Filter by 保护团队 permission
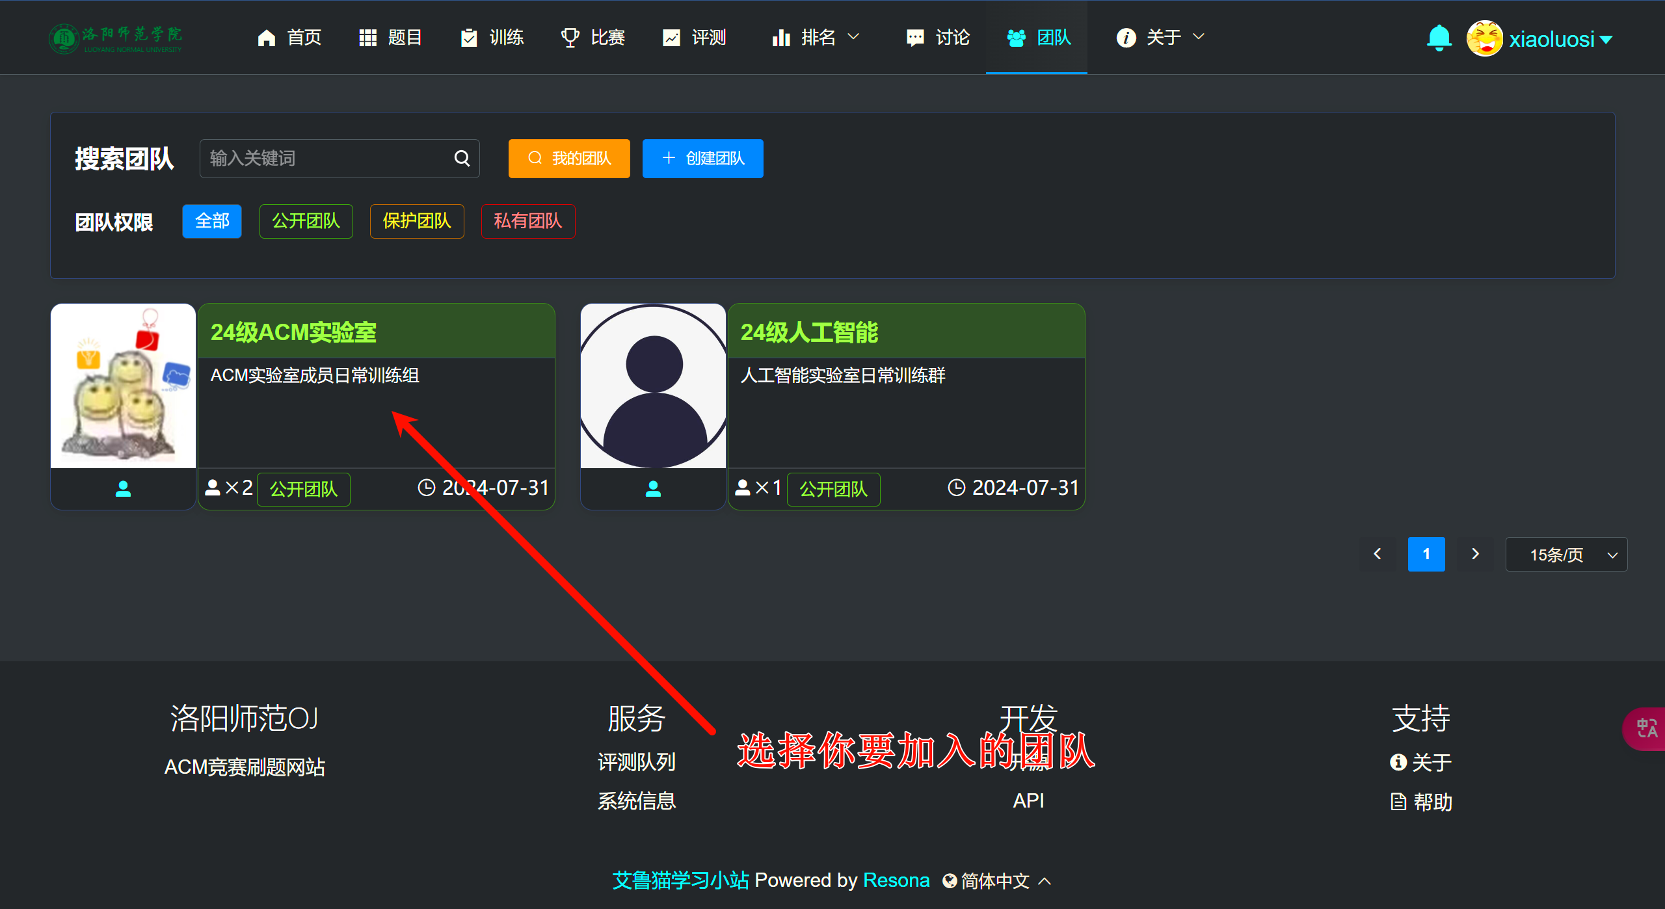The height and width of the screenshot is (909, 1665). [417, 221]
